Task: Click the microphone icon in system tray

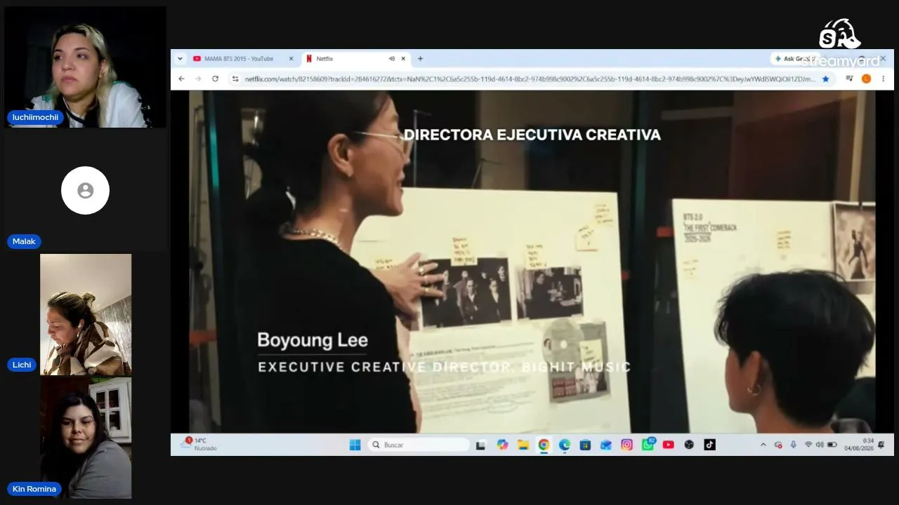Action: (794, 445)
